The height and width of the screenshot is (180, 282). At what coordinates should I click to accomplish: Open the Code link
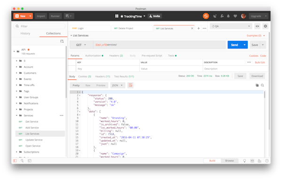(x=263, y=56)
